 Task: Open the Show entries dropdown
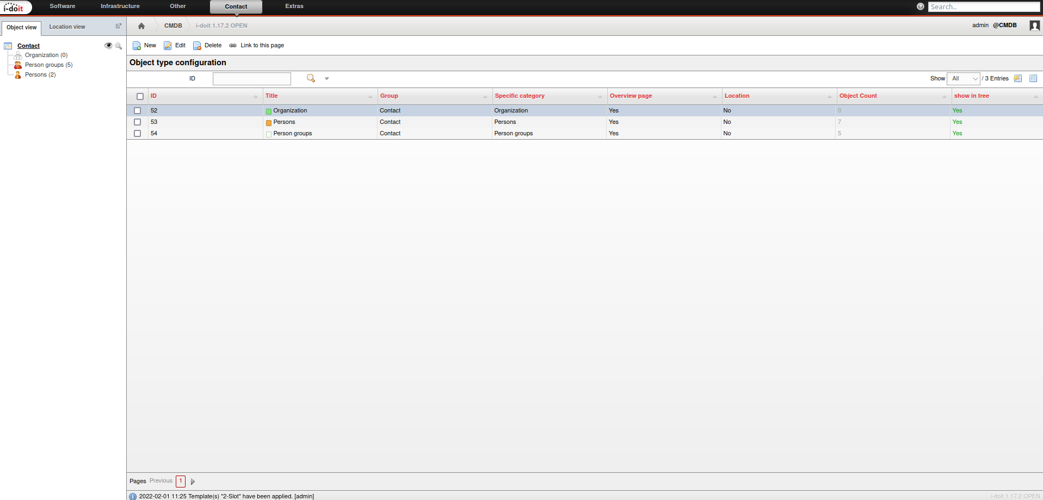click(x=963, y=79)
